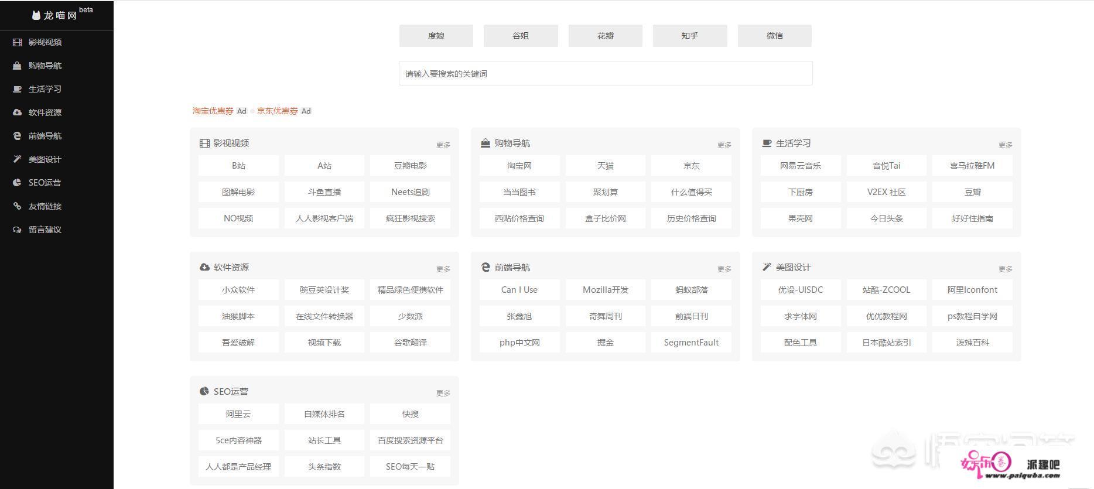Select the 知乎 search engine tab
The width and height of the screenshot is (1094, 489).
coord(690,36)
